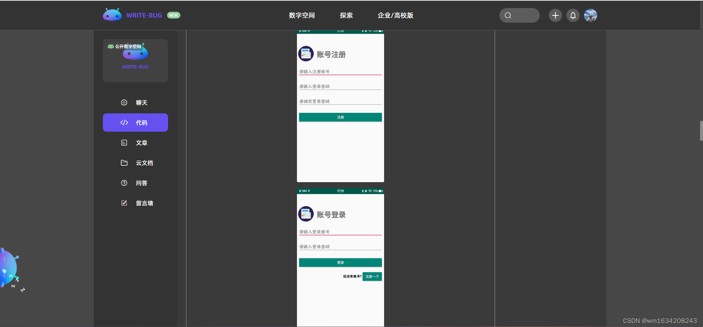Go to the 云文档 section
Viewport: 703px width, 327px height.
click(x=135, y=163)
